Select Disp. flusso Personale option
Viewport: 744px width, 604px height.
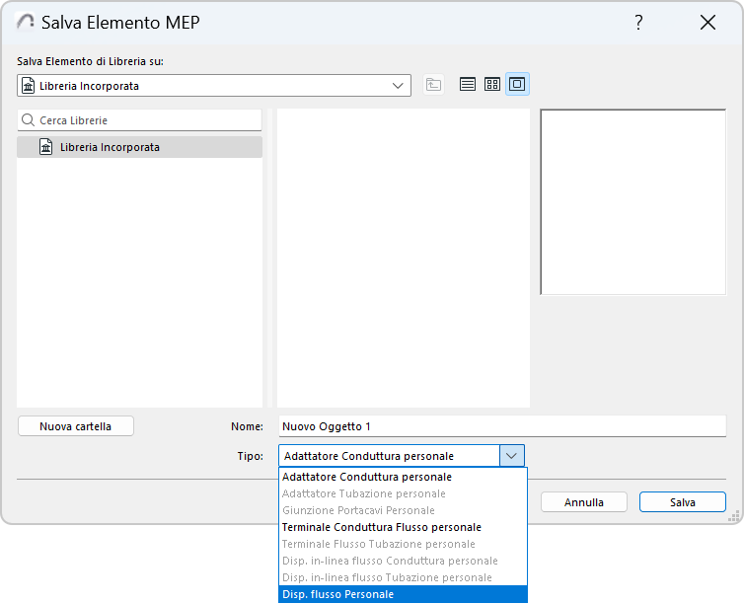click(x=403, y=594)
